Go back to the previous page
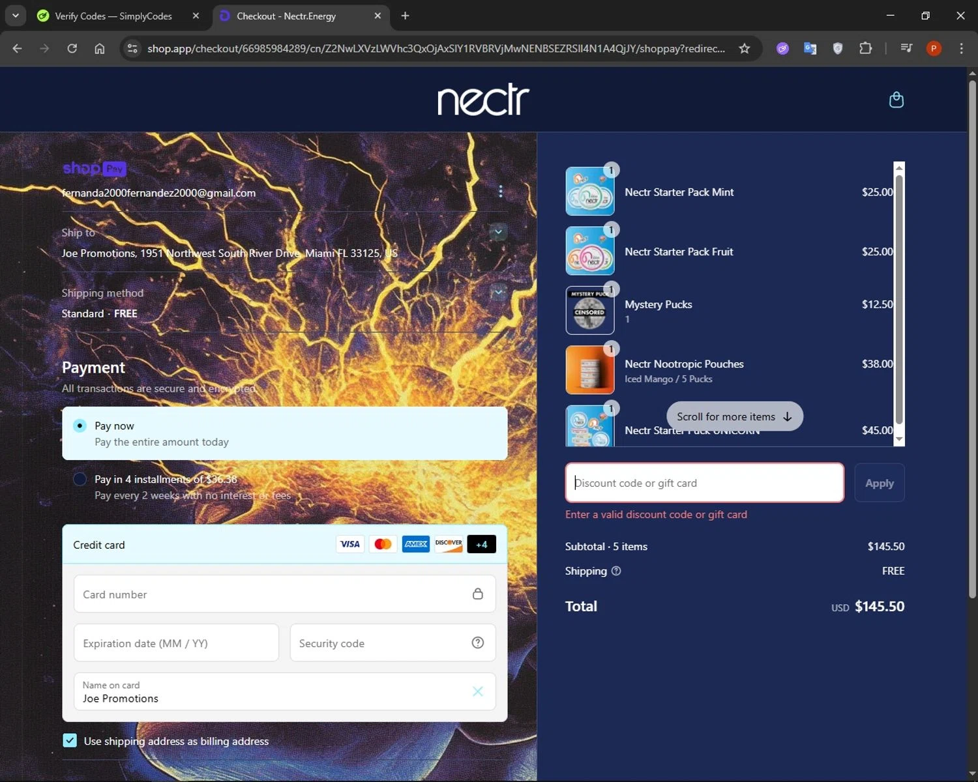Viewport: 978px width, 782px height. coord(18,48)
